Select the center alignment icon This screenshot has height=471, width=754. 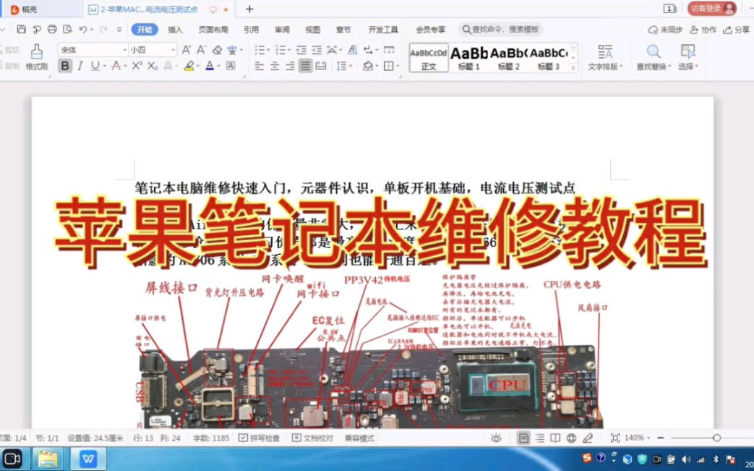tap(275, 66)
